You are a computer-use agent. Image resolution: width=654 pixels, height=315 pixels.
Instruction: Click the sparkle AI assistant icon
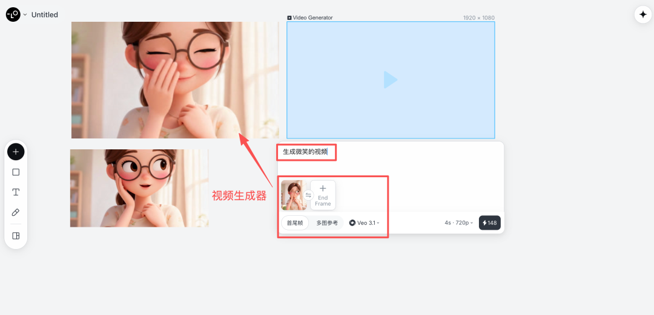(642, 15)
